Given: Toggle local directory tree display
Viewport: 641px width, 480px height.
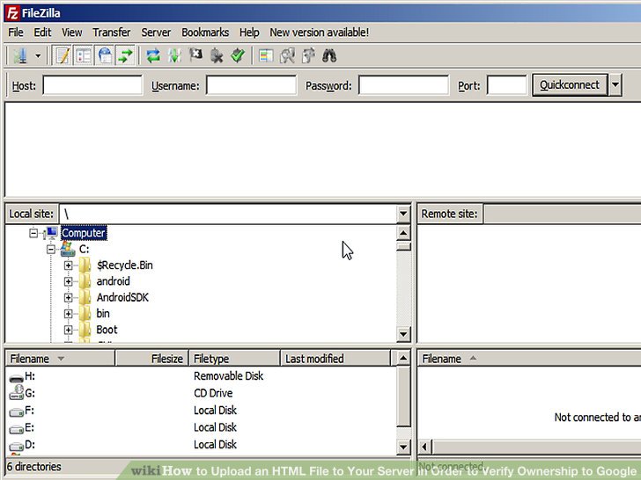Looking at the screenshot, I should 84,55.
